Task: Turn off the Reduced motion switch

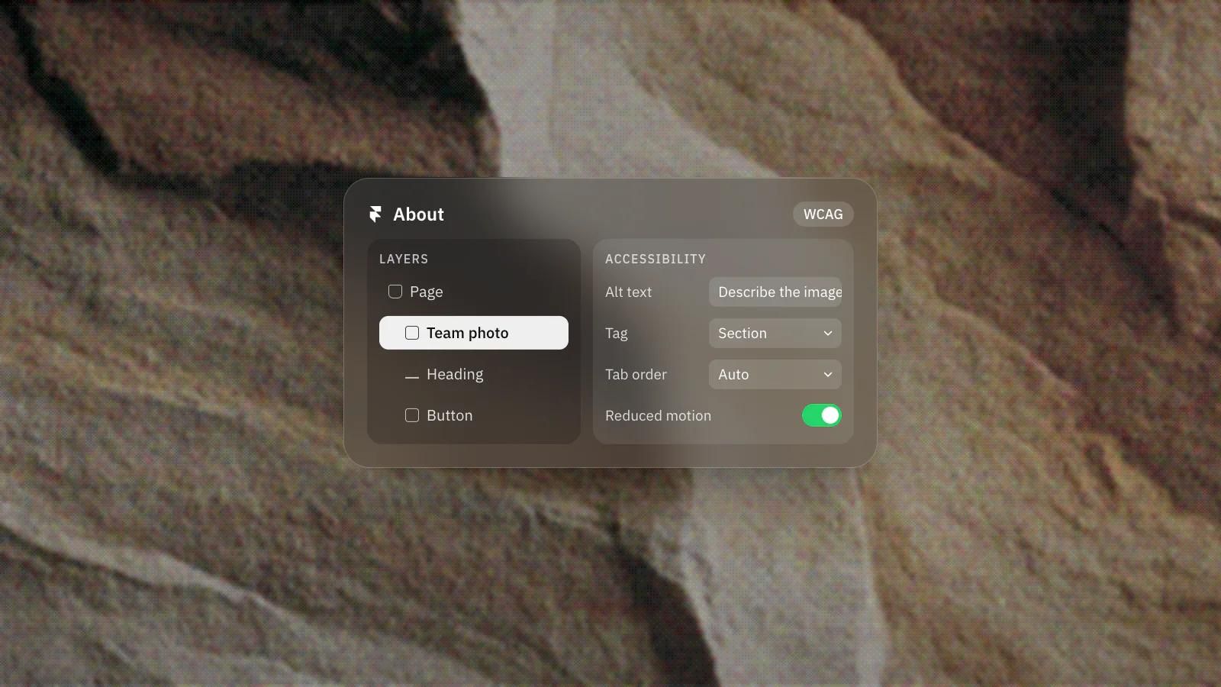Action: click(822, 415)
